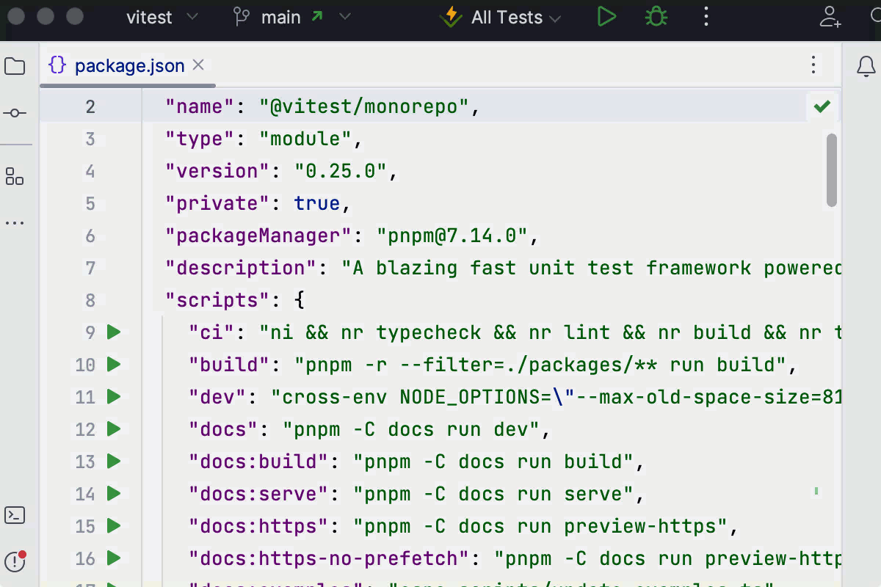Expand more tool windows via ellipsis
The height and width of the screenshot is (587, 881).
pos(15,222)
